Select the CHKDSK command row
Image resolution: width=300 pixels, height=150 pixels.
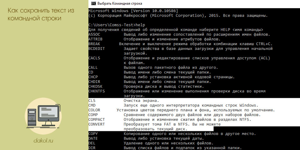tap(146, 87)
